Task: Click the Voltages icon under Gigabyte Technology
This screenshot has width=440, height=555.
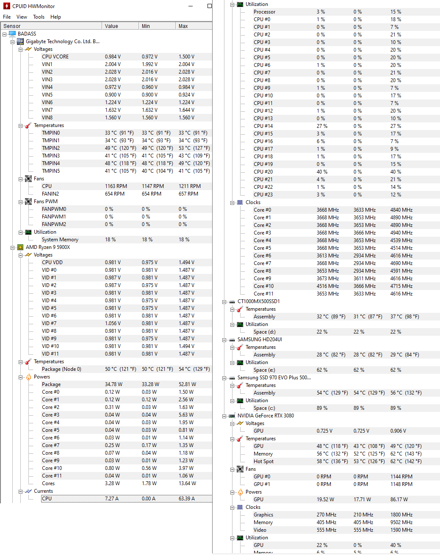Action: point(28,49)
